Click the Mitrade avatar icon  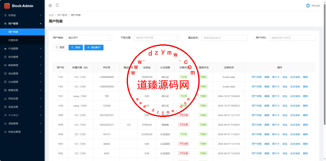pos(308,6)
